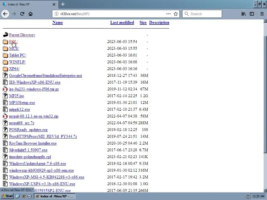
Task: Download ProxHTTPSProxyMII_REV3d_PY344.7z
Action: pos(43,136)
